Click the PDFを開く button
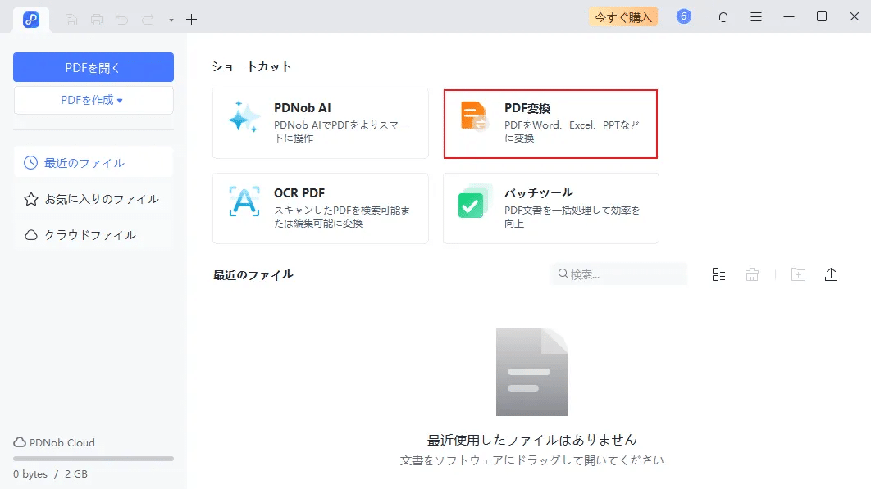Viewport: 871px width, 489px height. [x=93, y=67]
